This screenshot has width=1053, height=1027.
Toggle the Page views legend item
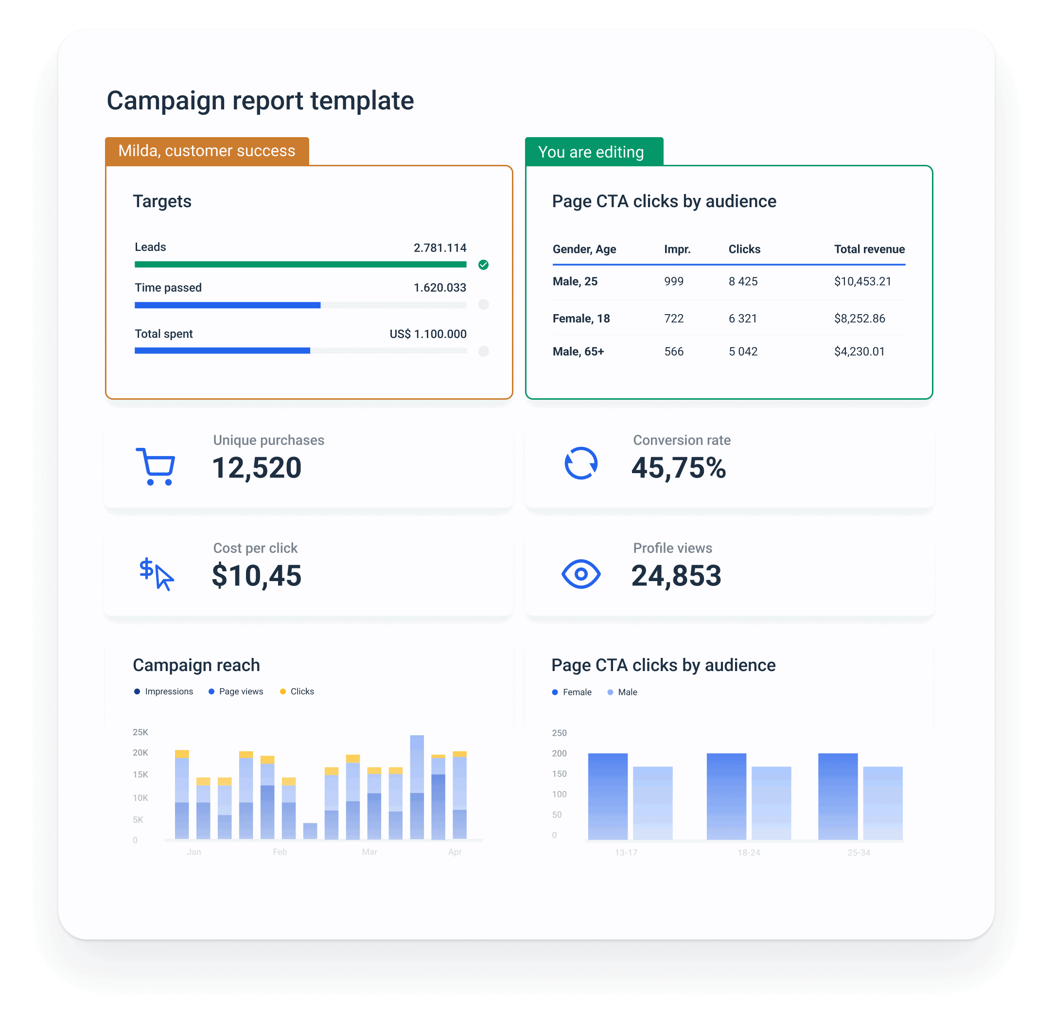tap(236, 691)
